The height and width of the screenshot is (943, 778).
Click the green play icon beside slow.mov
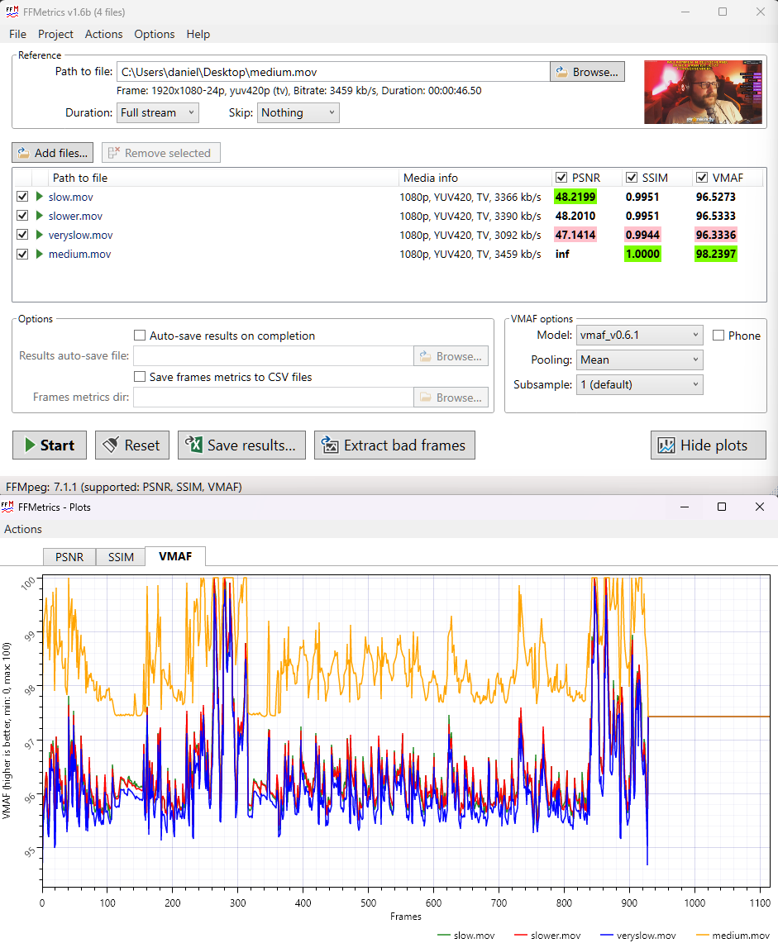39,197
